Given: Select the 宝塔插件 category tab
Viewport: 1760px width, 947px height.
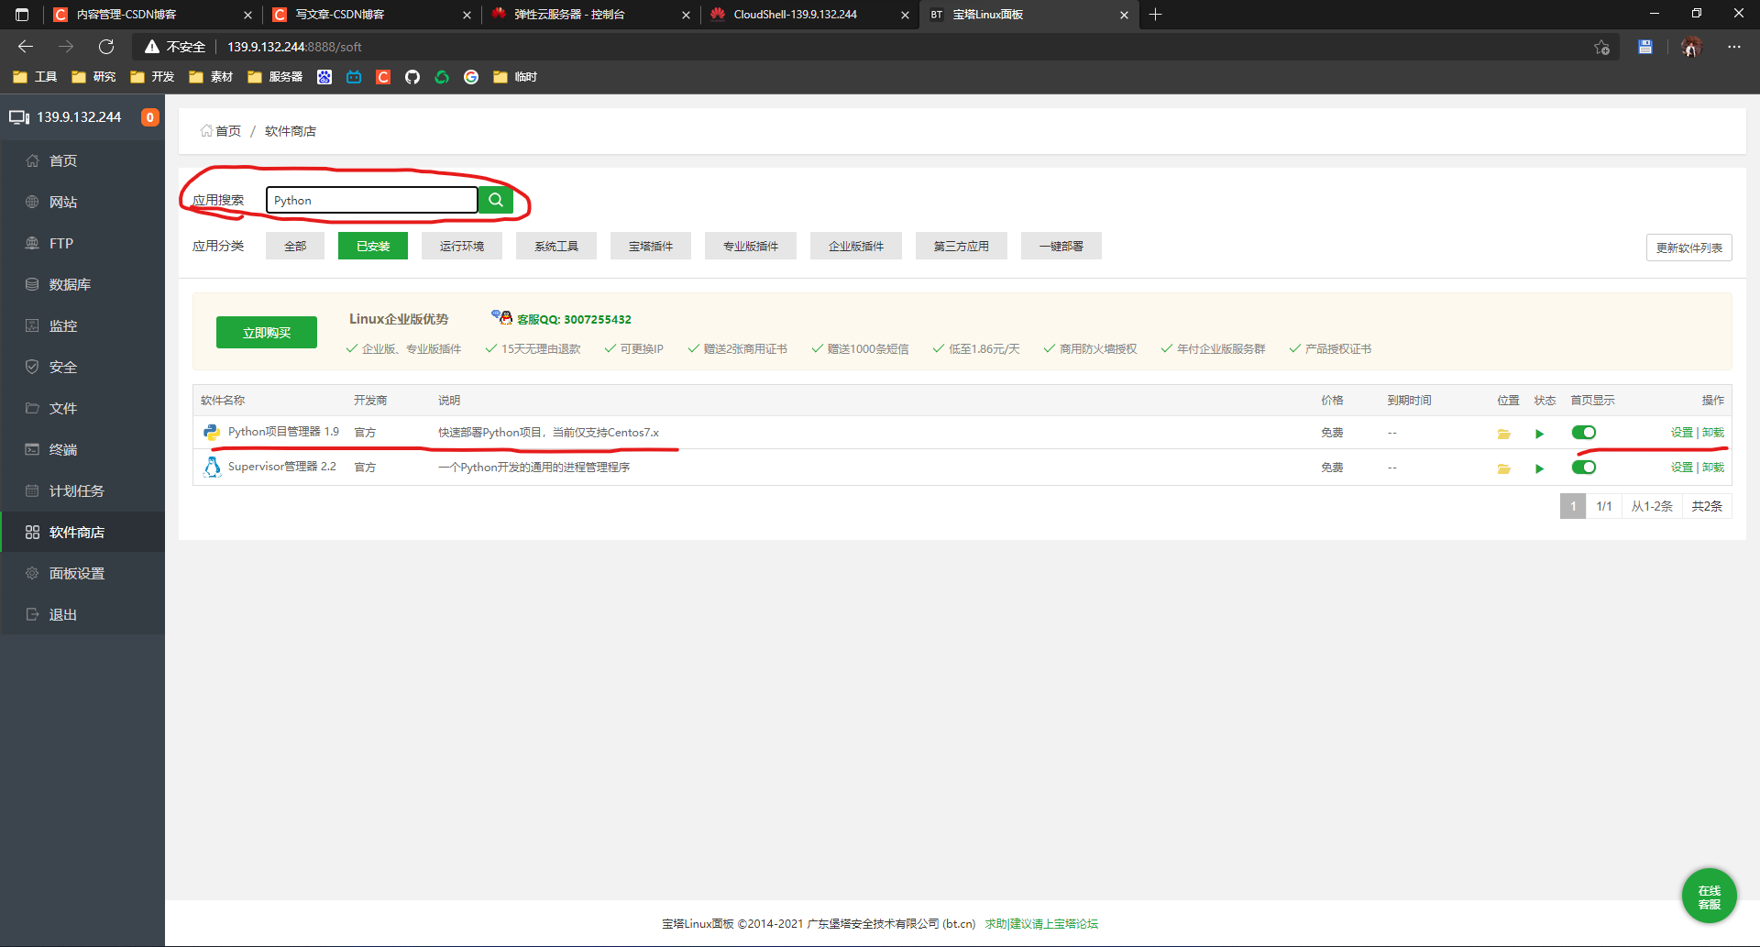Looking at the screenshot, I should point(651,246).
